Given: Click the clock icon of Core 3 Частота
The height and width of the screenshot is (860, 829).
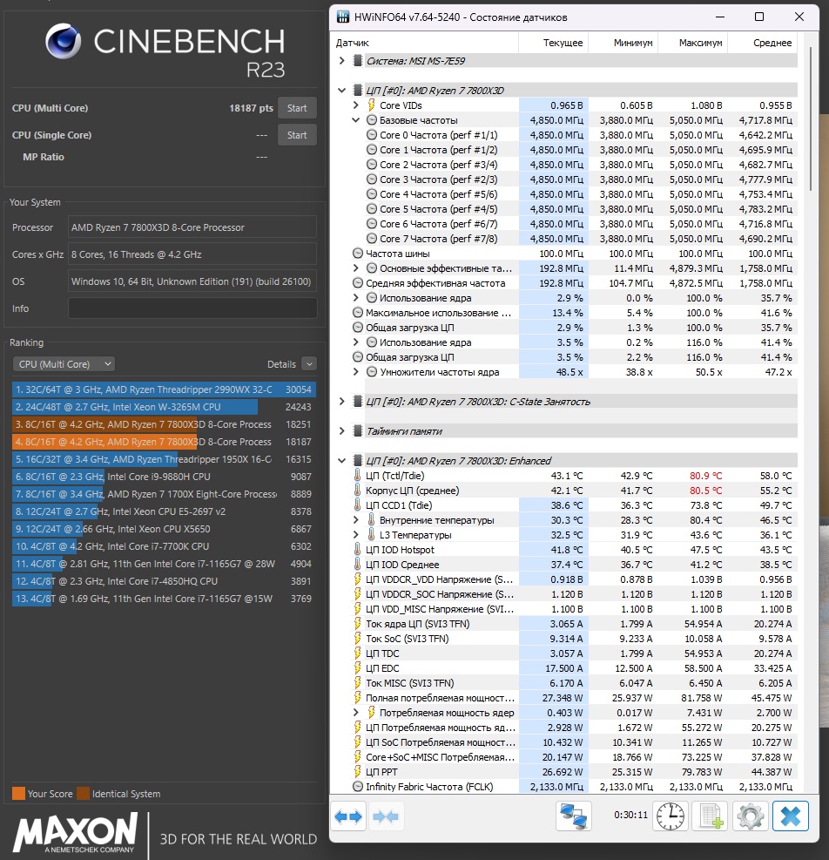Looking at the screenshot, I should tap(371, 179).
